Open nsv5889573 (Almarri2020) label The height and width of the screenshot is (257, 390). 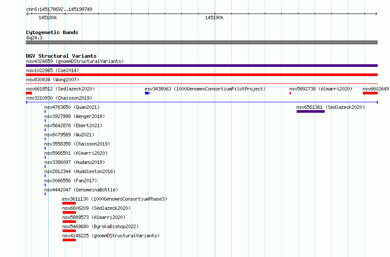[x=94, y=217]
